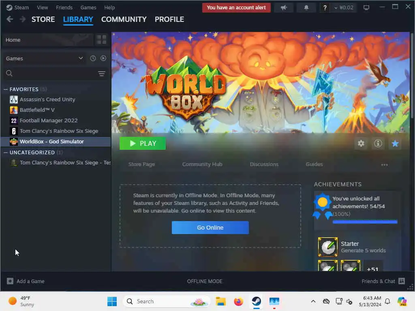Switch to the COMMUNITY tab

coord(124,19)
